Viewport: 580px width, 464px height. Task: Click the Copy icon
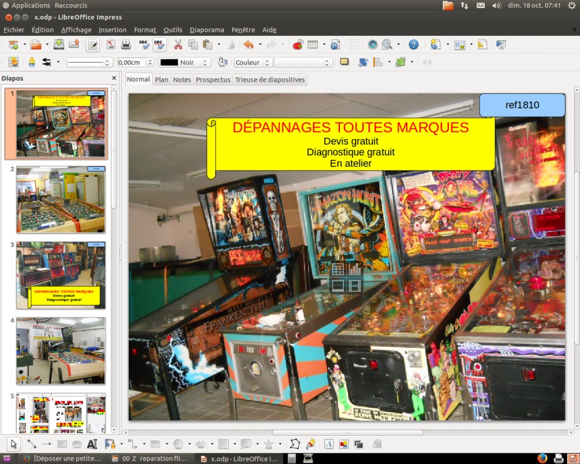pyautogui.click(x=193, y=45)
